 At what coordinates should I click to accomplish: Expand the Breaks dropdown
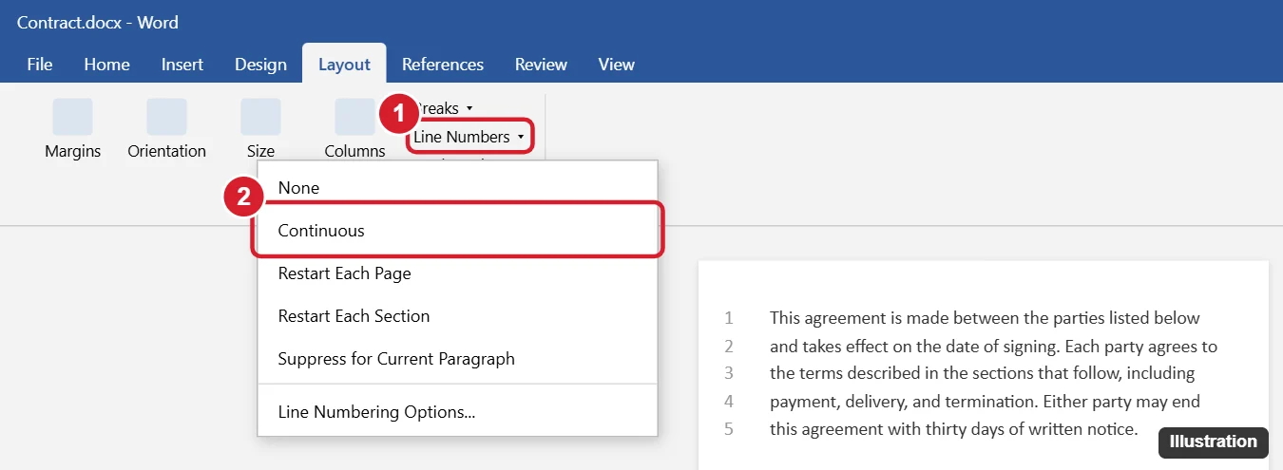[444, 108]
